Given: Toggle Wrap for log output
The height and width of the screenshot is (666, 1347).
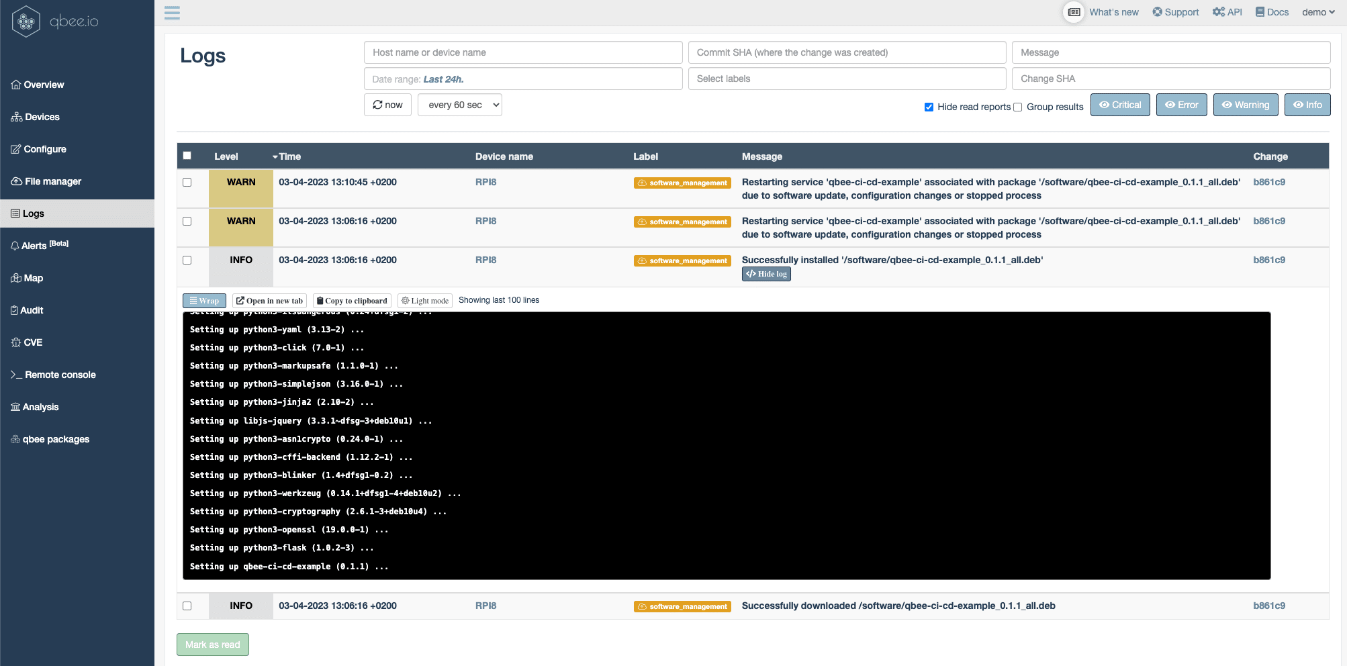Looking at the screenshot, I should pyautogui.click(x=204, y=301).
